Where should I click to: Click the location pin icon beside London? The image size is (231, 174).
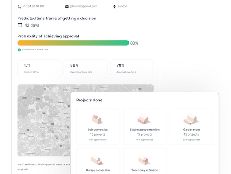[x=115, y=7]
